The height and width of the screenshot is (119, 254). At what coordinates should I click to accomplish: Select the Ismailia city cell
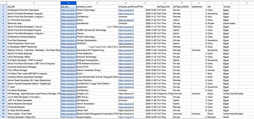click(x=215, y=70)
